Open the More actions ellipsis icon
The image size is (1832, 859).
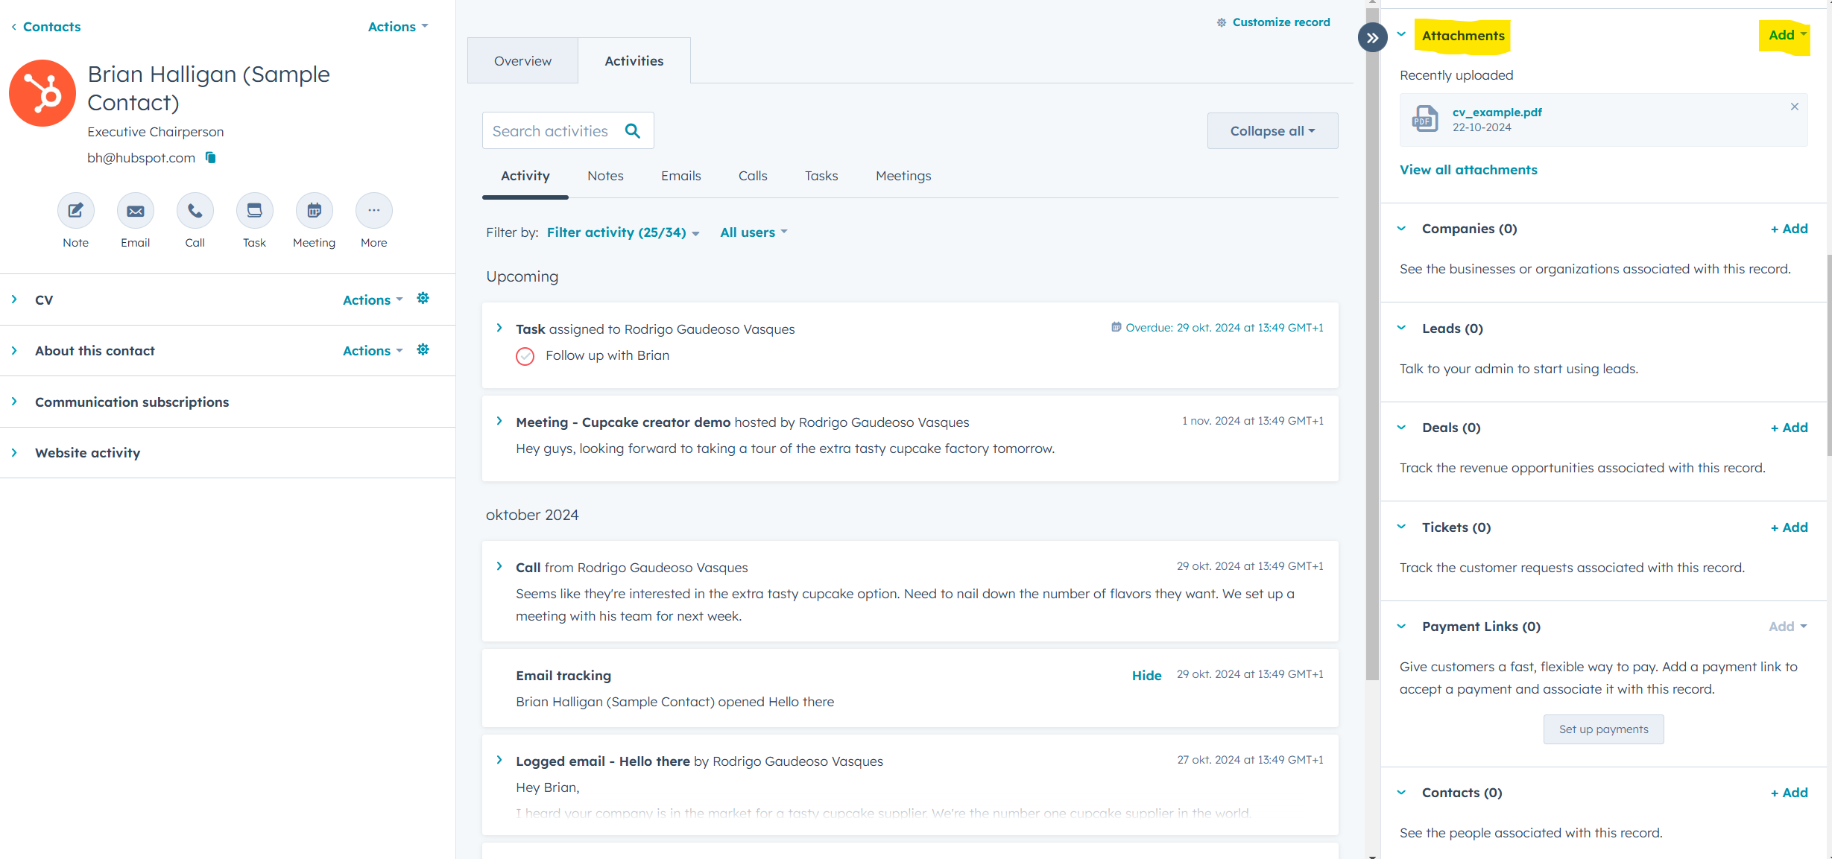[x=373, y=211]
